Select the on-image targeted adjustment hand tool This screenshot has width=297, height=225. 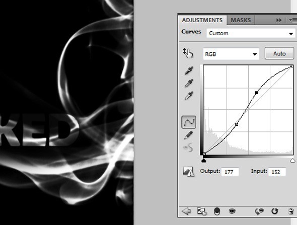(188, 53)
